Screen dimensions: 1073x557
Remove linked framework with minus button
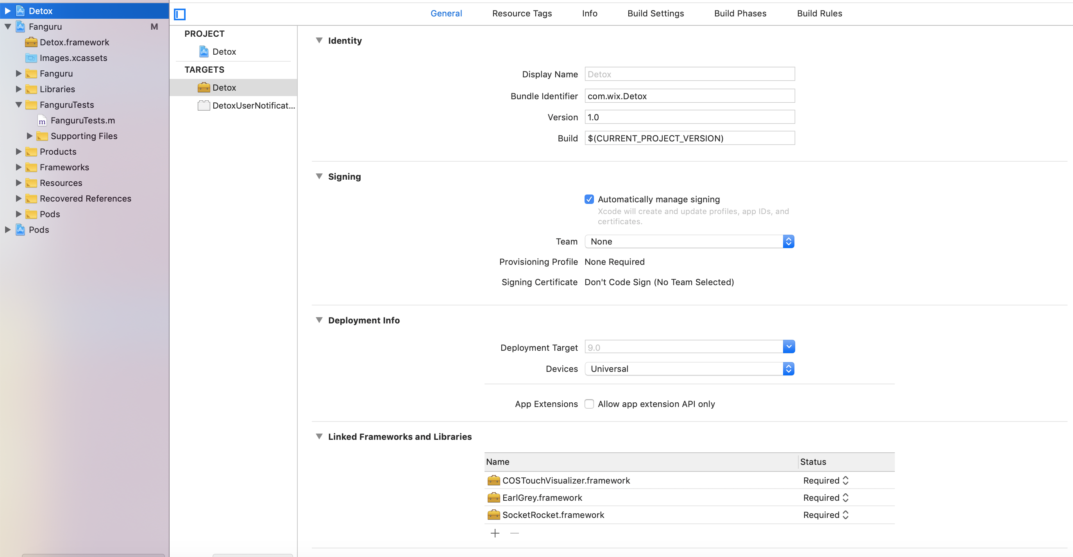(515, 533)
